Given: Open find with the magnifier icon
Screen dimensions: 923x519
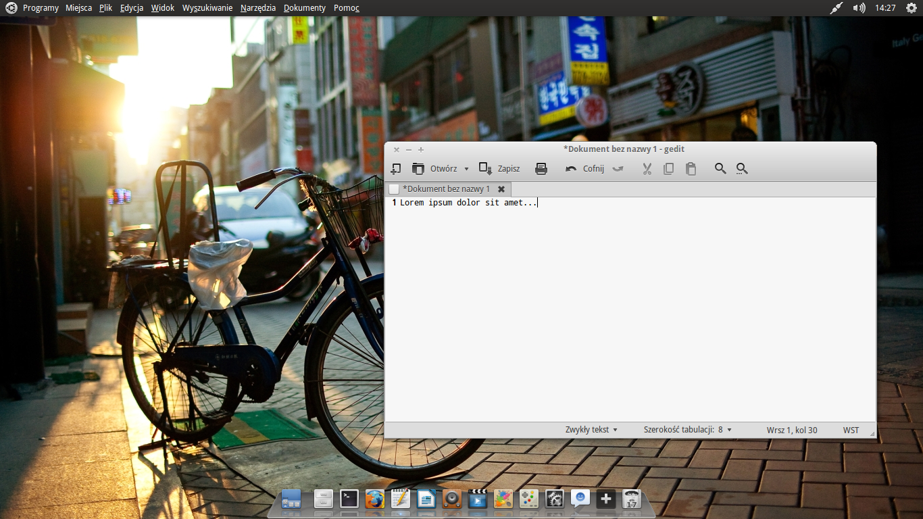Looking at the screenshot, I should click(x=720, y=169).
